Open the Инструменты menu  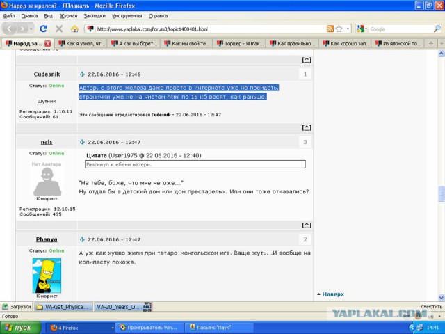[x=127, y=16]
